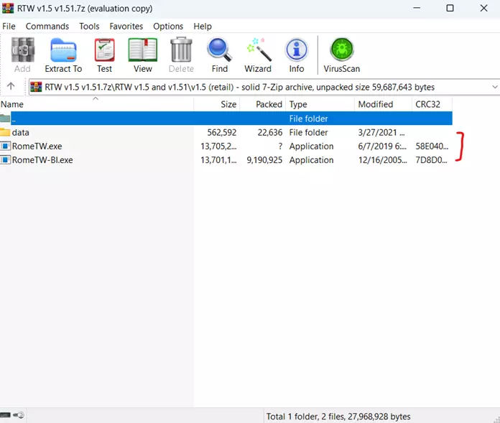500x423 pixels.
Task: Click the 13,701,1... size of RomeTW-BI.exe
Action: [218, 159]
